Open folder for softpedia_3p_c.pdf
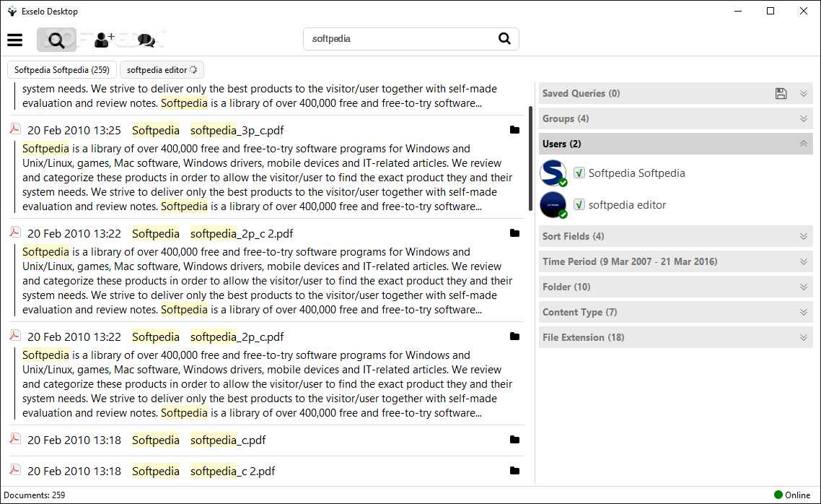 [514, 130]
